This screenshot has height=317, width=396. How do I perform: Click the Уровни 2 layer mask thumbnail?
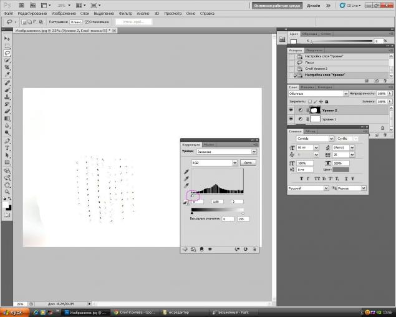[x=315, y=110]
